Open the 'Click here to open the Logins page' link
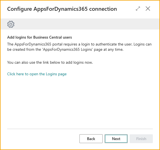Screen dimensions: 160x150 tap(37, 74)
